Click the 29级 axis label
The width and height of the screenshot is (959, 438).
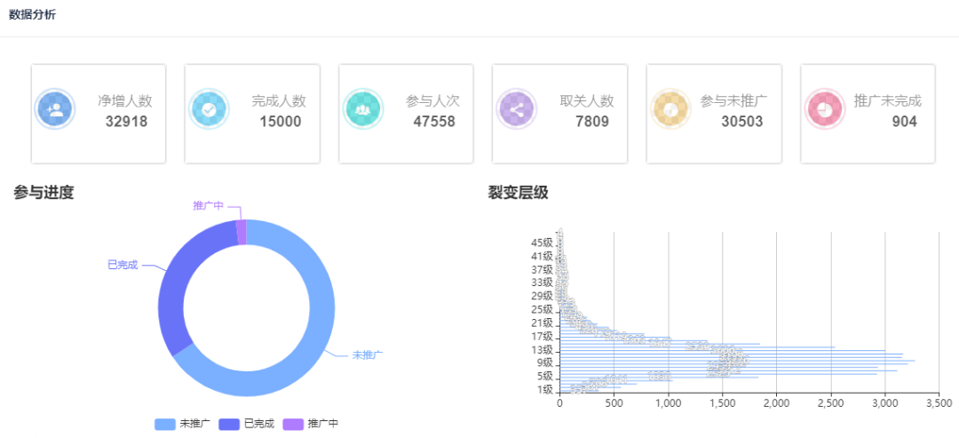pos(543,296)
